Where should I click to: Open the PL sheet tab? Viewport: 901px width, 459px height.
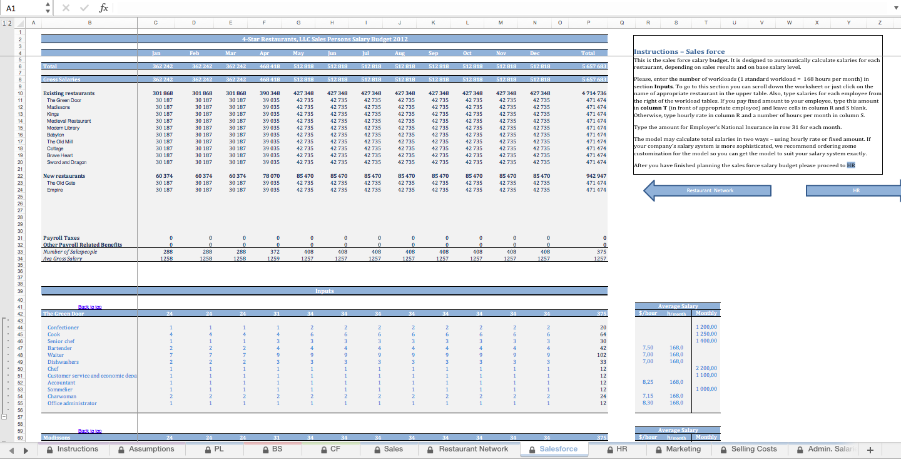coord(213,449)
